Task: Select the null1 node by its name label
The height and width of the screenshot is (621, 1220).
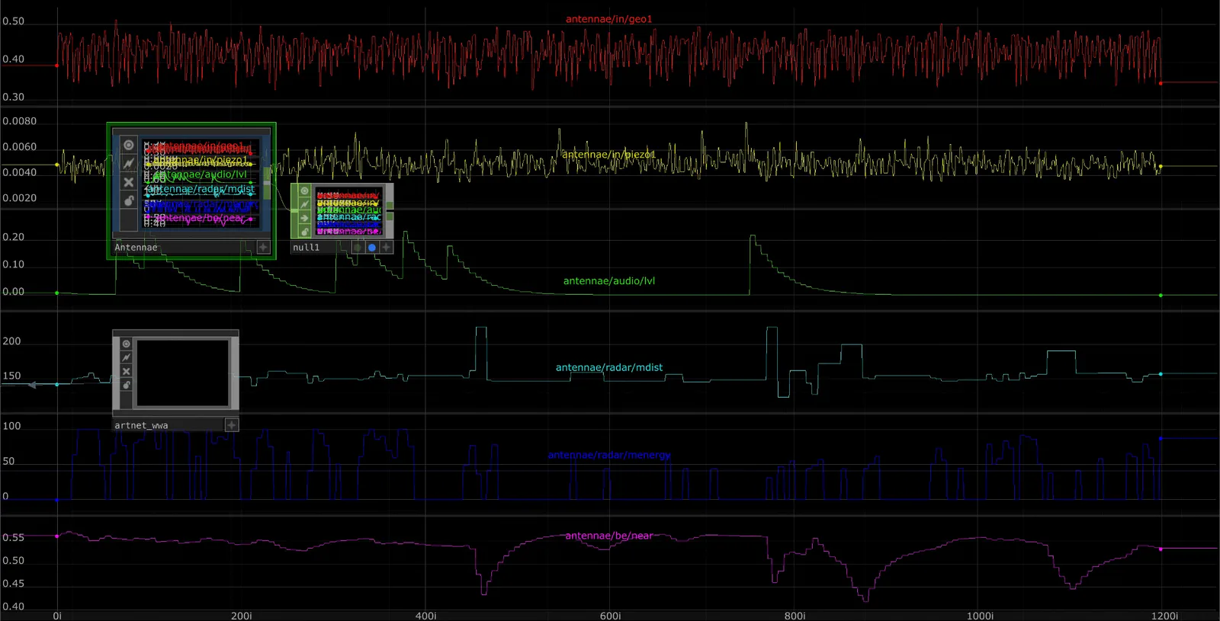Action: 307,248
